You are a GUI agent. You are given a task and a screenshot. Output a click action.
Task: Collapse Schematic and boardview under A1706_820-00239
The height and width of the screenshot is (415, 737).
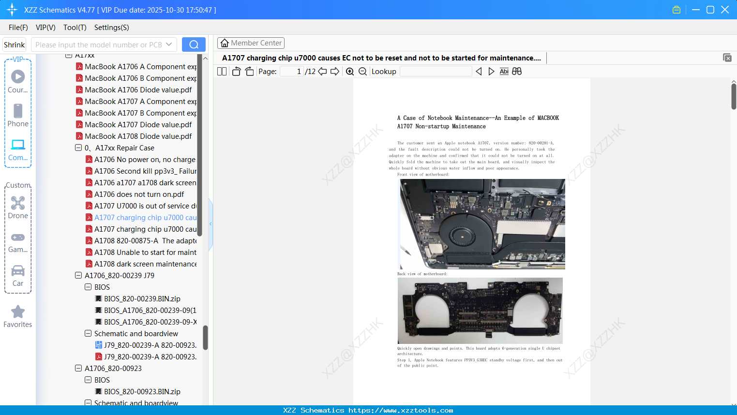click(88, 334)
